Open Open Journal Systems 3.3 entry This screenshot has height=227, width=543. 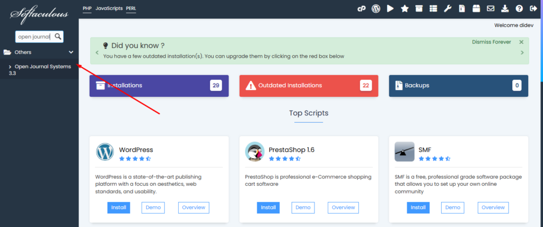click(39, 70)
